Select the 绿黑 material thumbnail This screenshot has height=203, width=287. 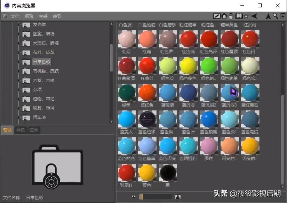pos(127,93)
